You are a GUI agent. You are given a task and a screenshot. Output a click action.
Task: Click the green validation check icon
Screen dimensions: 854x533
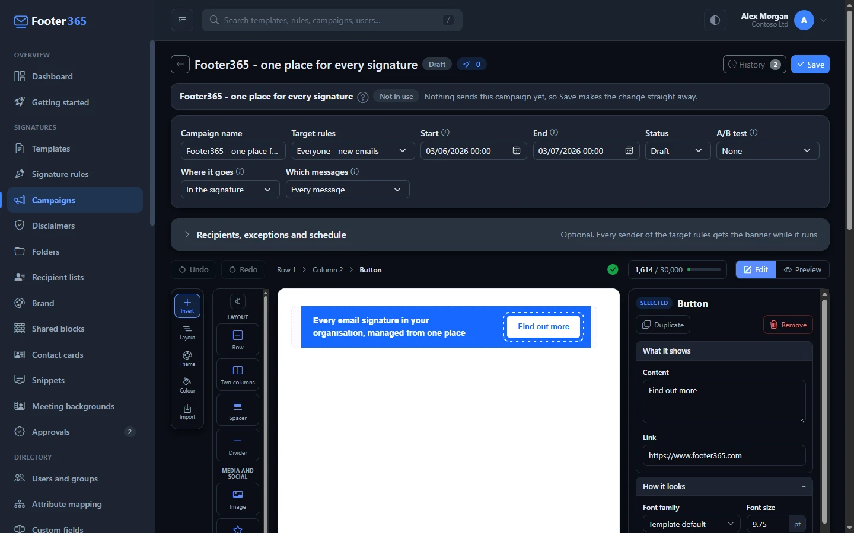pos(613,269)
